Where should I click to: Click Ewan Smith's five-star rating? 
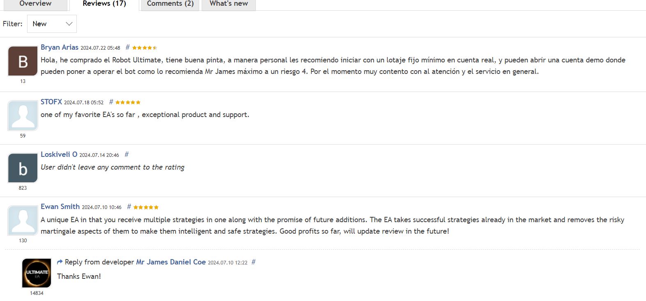(145, 207)
